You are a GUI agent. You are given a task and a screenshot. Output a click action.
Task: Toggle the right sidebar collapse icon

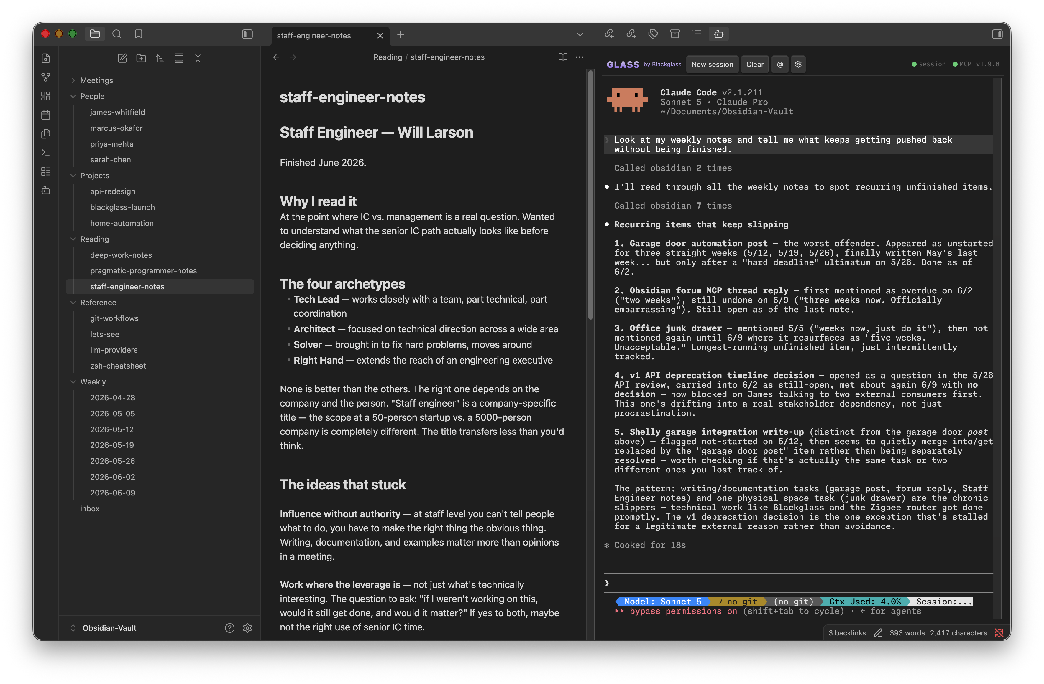997,34
